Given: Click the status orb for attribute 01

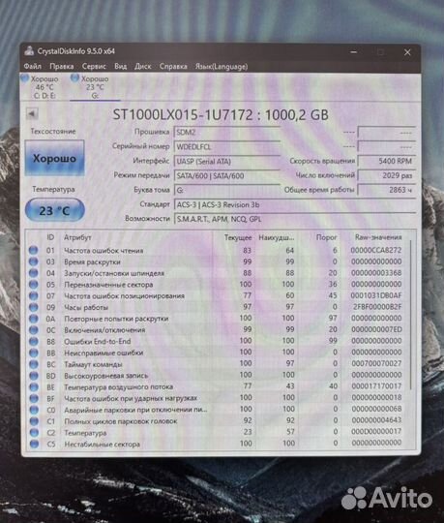Looking at the screenshot, I should [33, 250].
